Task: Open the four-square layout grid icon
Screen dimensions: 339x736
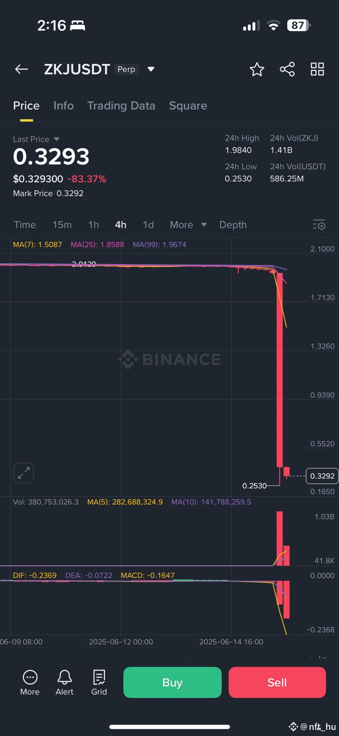Action: click(317, 69)
